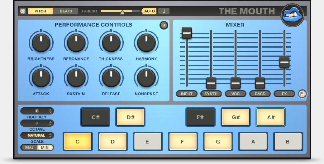Toggle the C note key

click(78, 142)
